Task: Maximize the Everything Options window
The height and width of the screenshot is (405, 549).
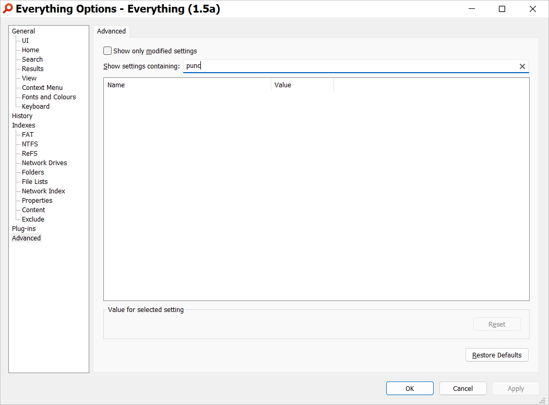Action: point(502,9)
